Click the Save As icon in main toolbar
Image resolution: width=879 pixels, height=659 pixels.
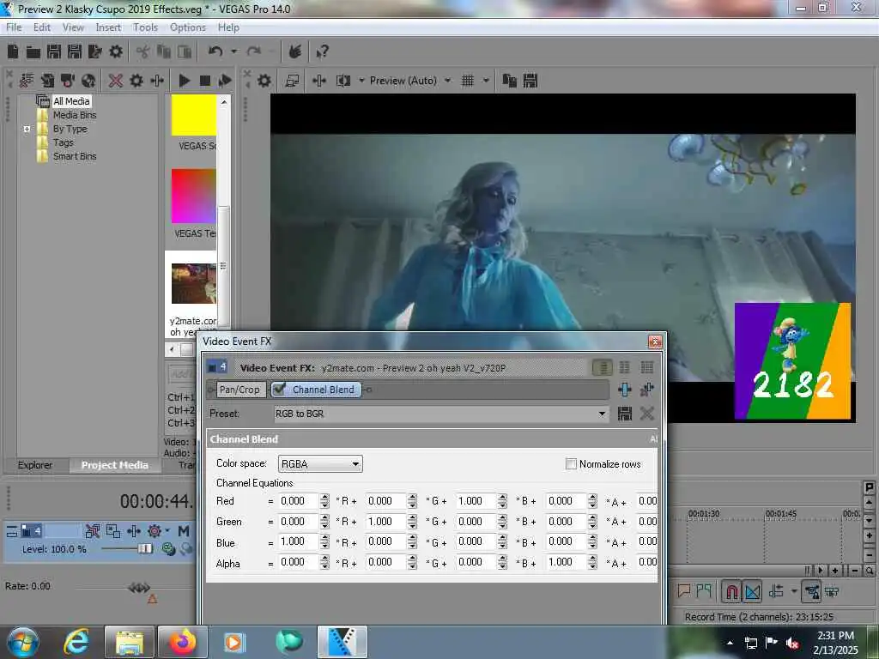75,52
